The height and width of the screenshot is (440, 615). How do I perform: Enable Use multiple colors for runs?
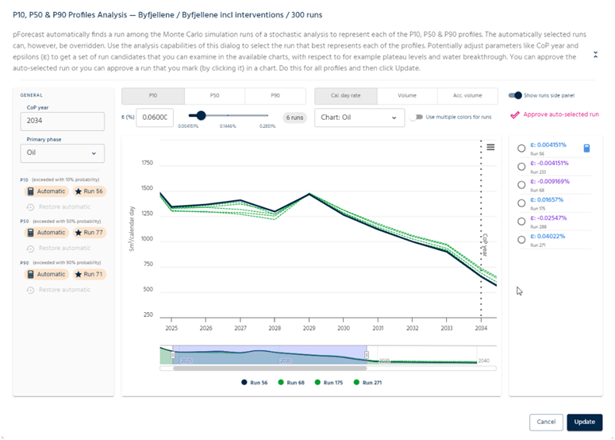[x=417, y=118]
